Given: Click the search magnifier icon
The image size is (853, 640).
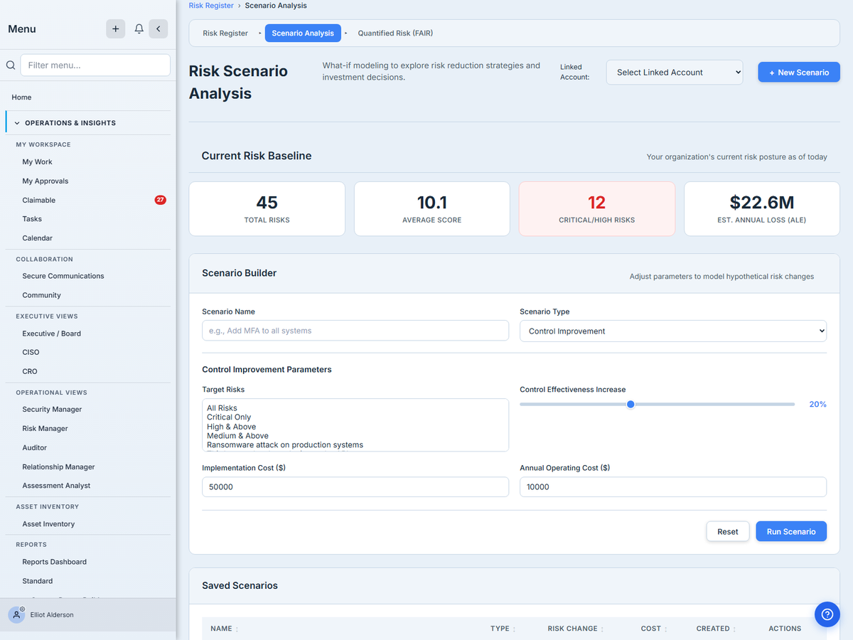Looking at the screenshot, I should click(x=11, y=65).
